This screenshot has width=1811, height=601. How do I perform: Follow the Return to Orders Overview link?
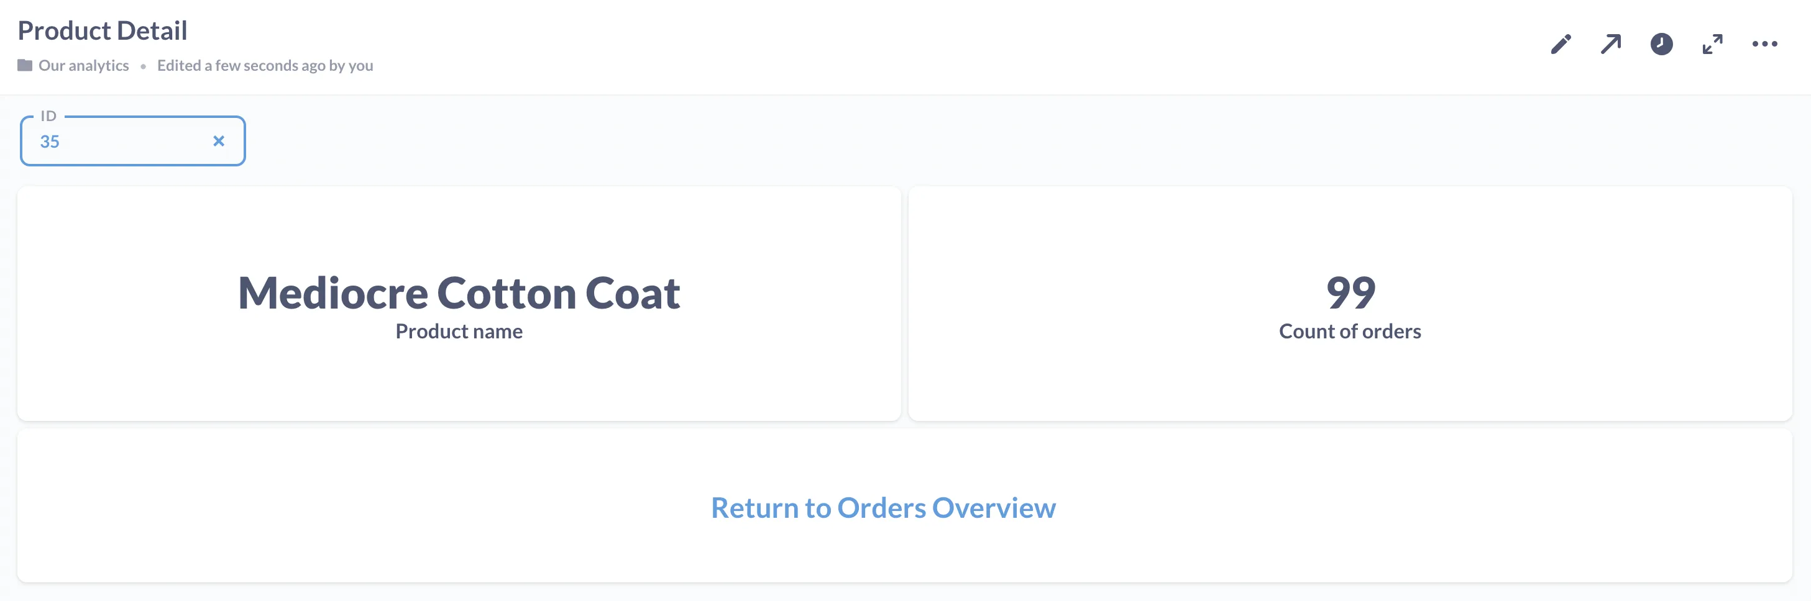point(884,508)
